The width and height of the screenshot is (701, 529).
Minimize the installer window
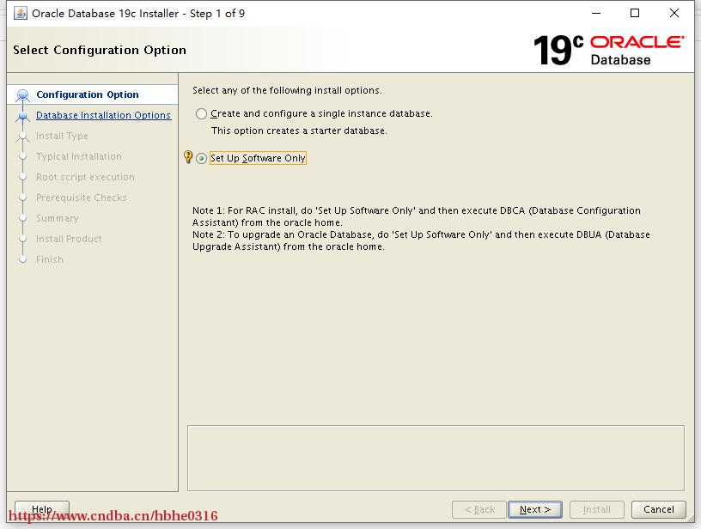[596, 14]
